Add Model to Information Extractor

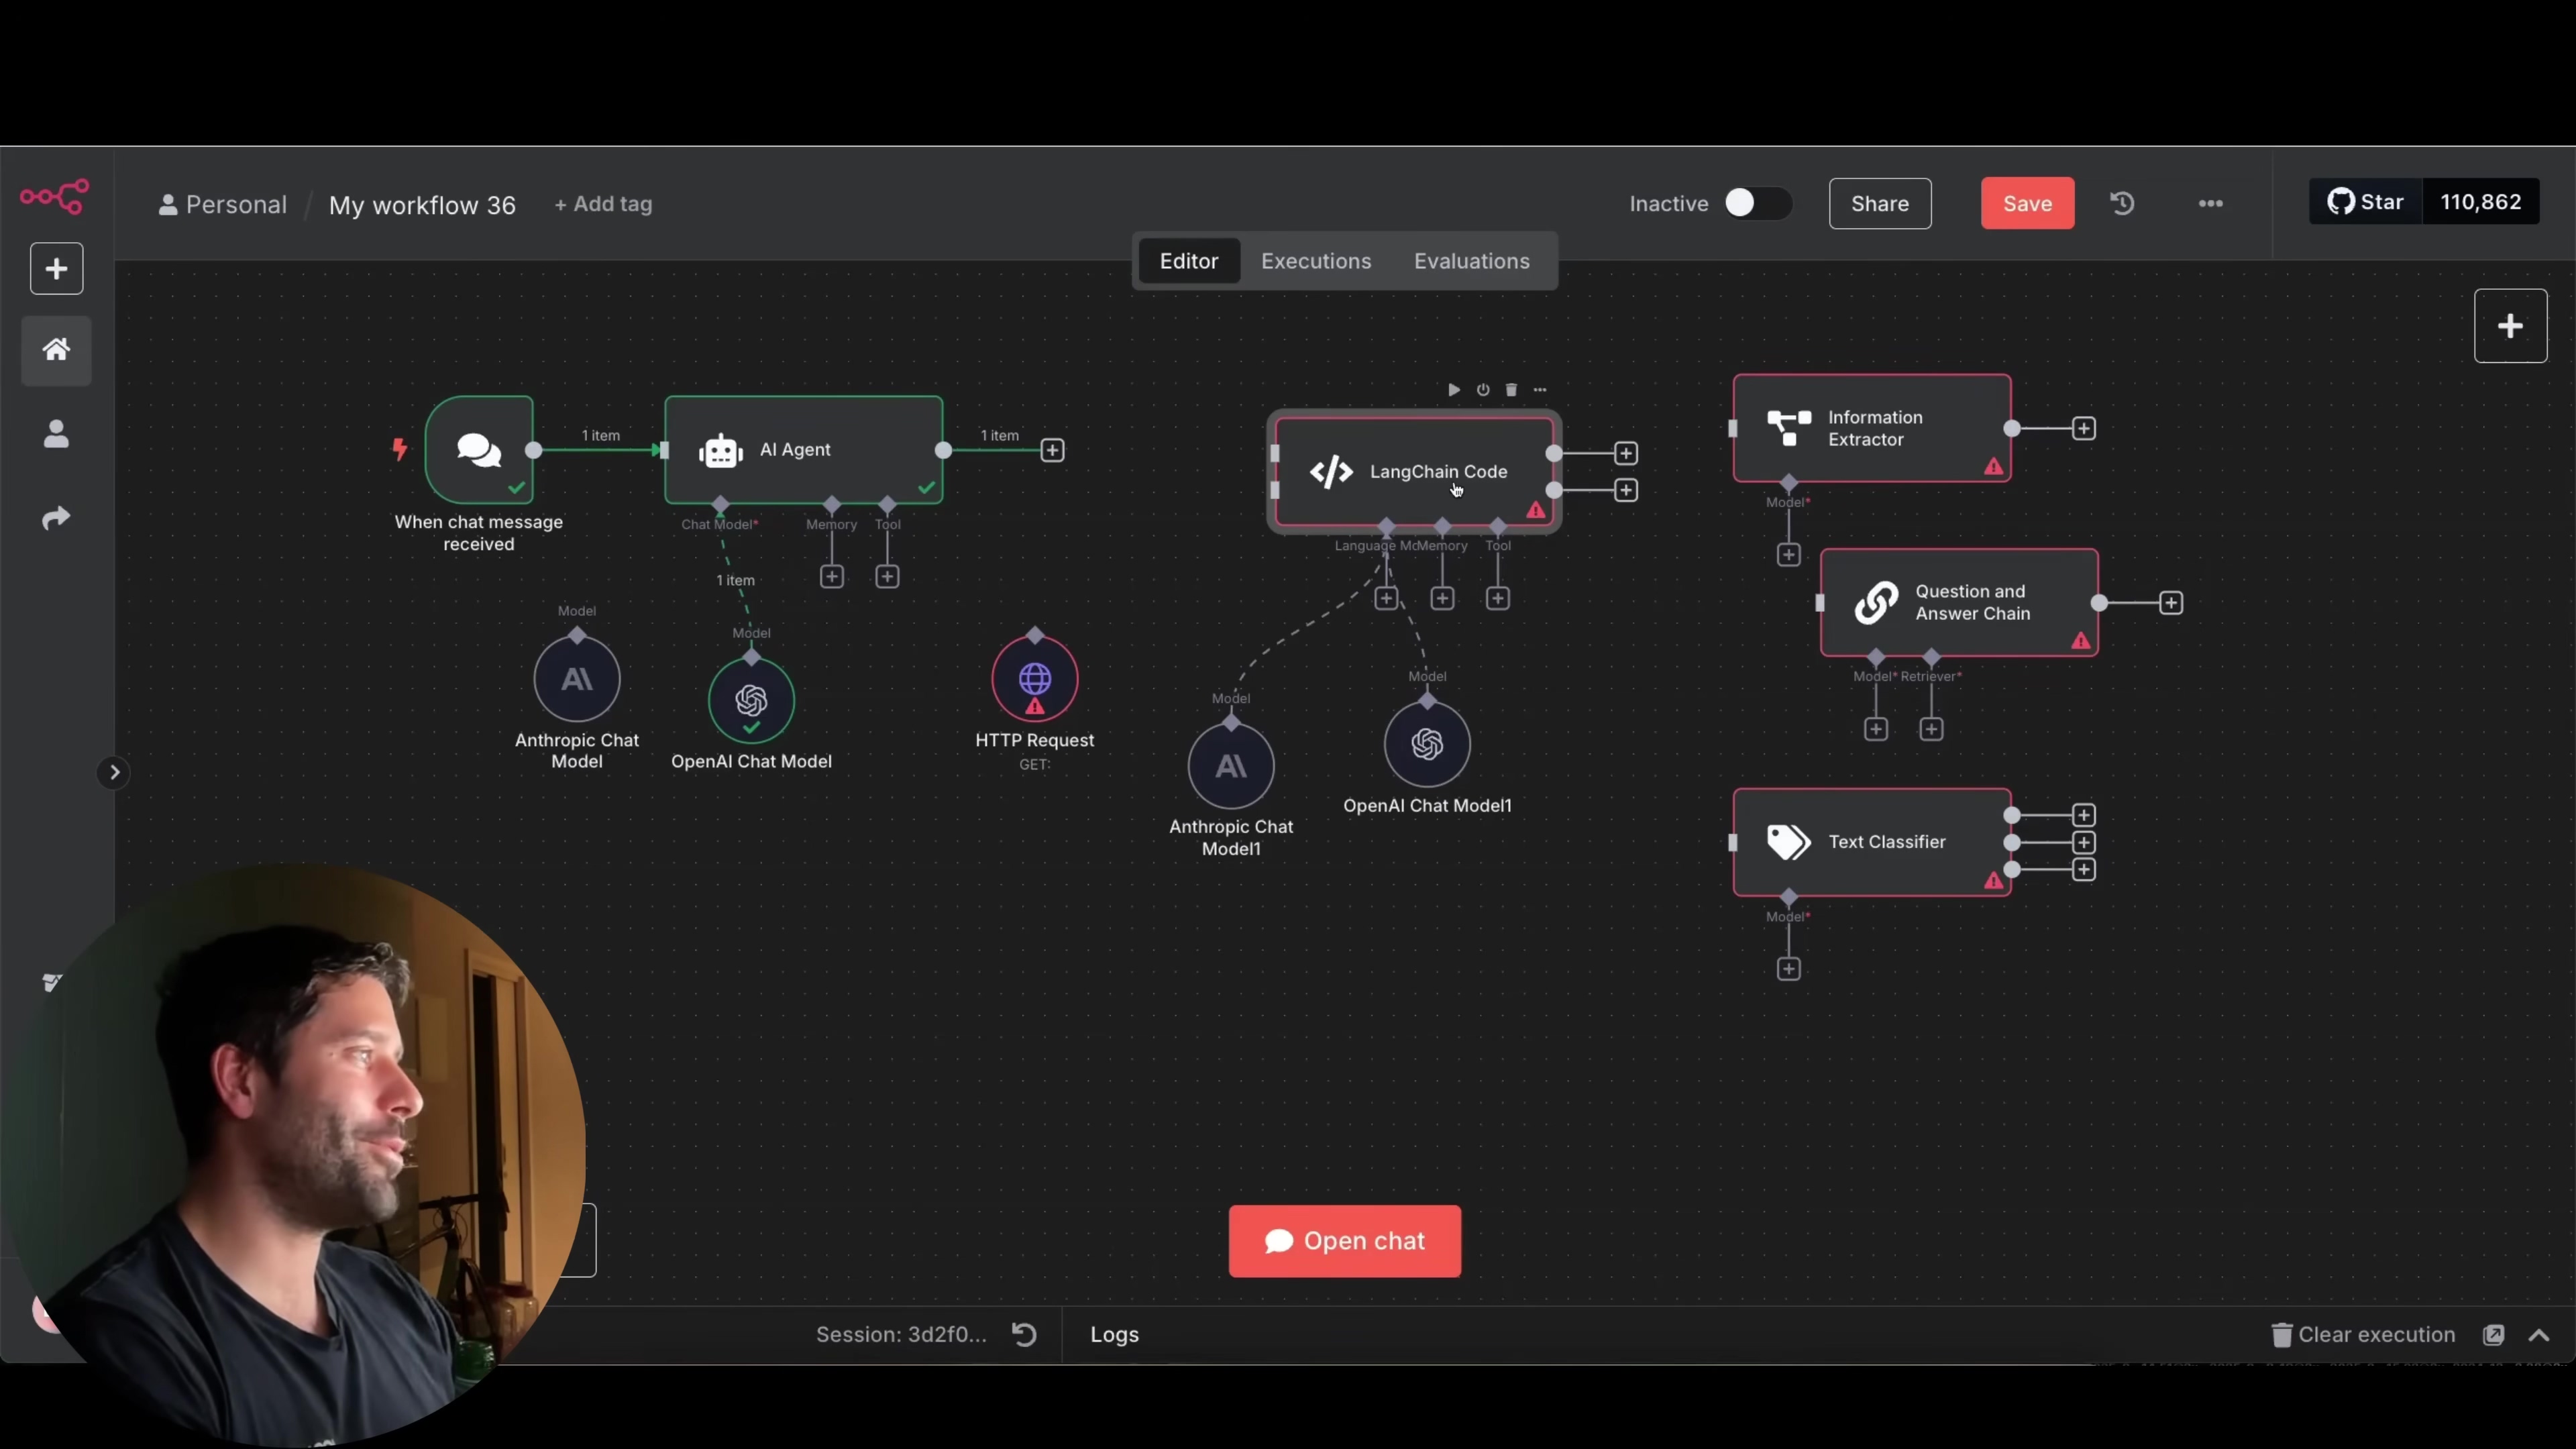point(1788,554)
